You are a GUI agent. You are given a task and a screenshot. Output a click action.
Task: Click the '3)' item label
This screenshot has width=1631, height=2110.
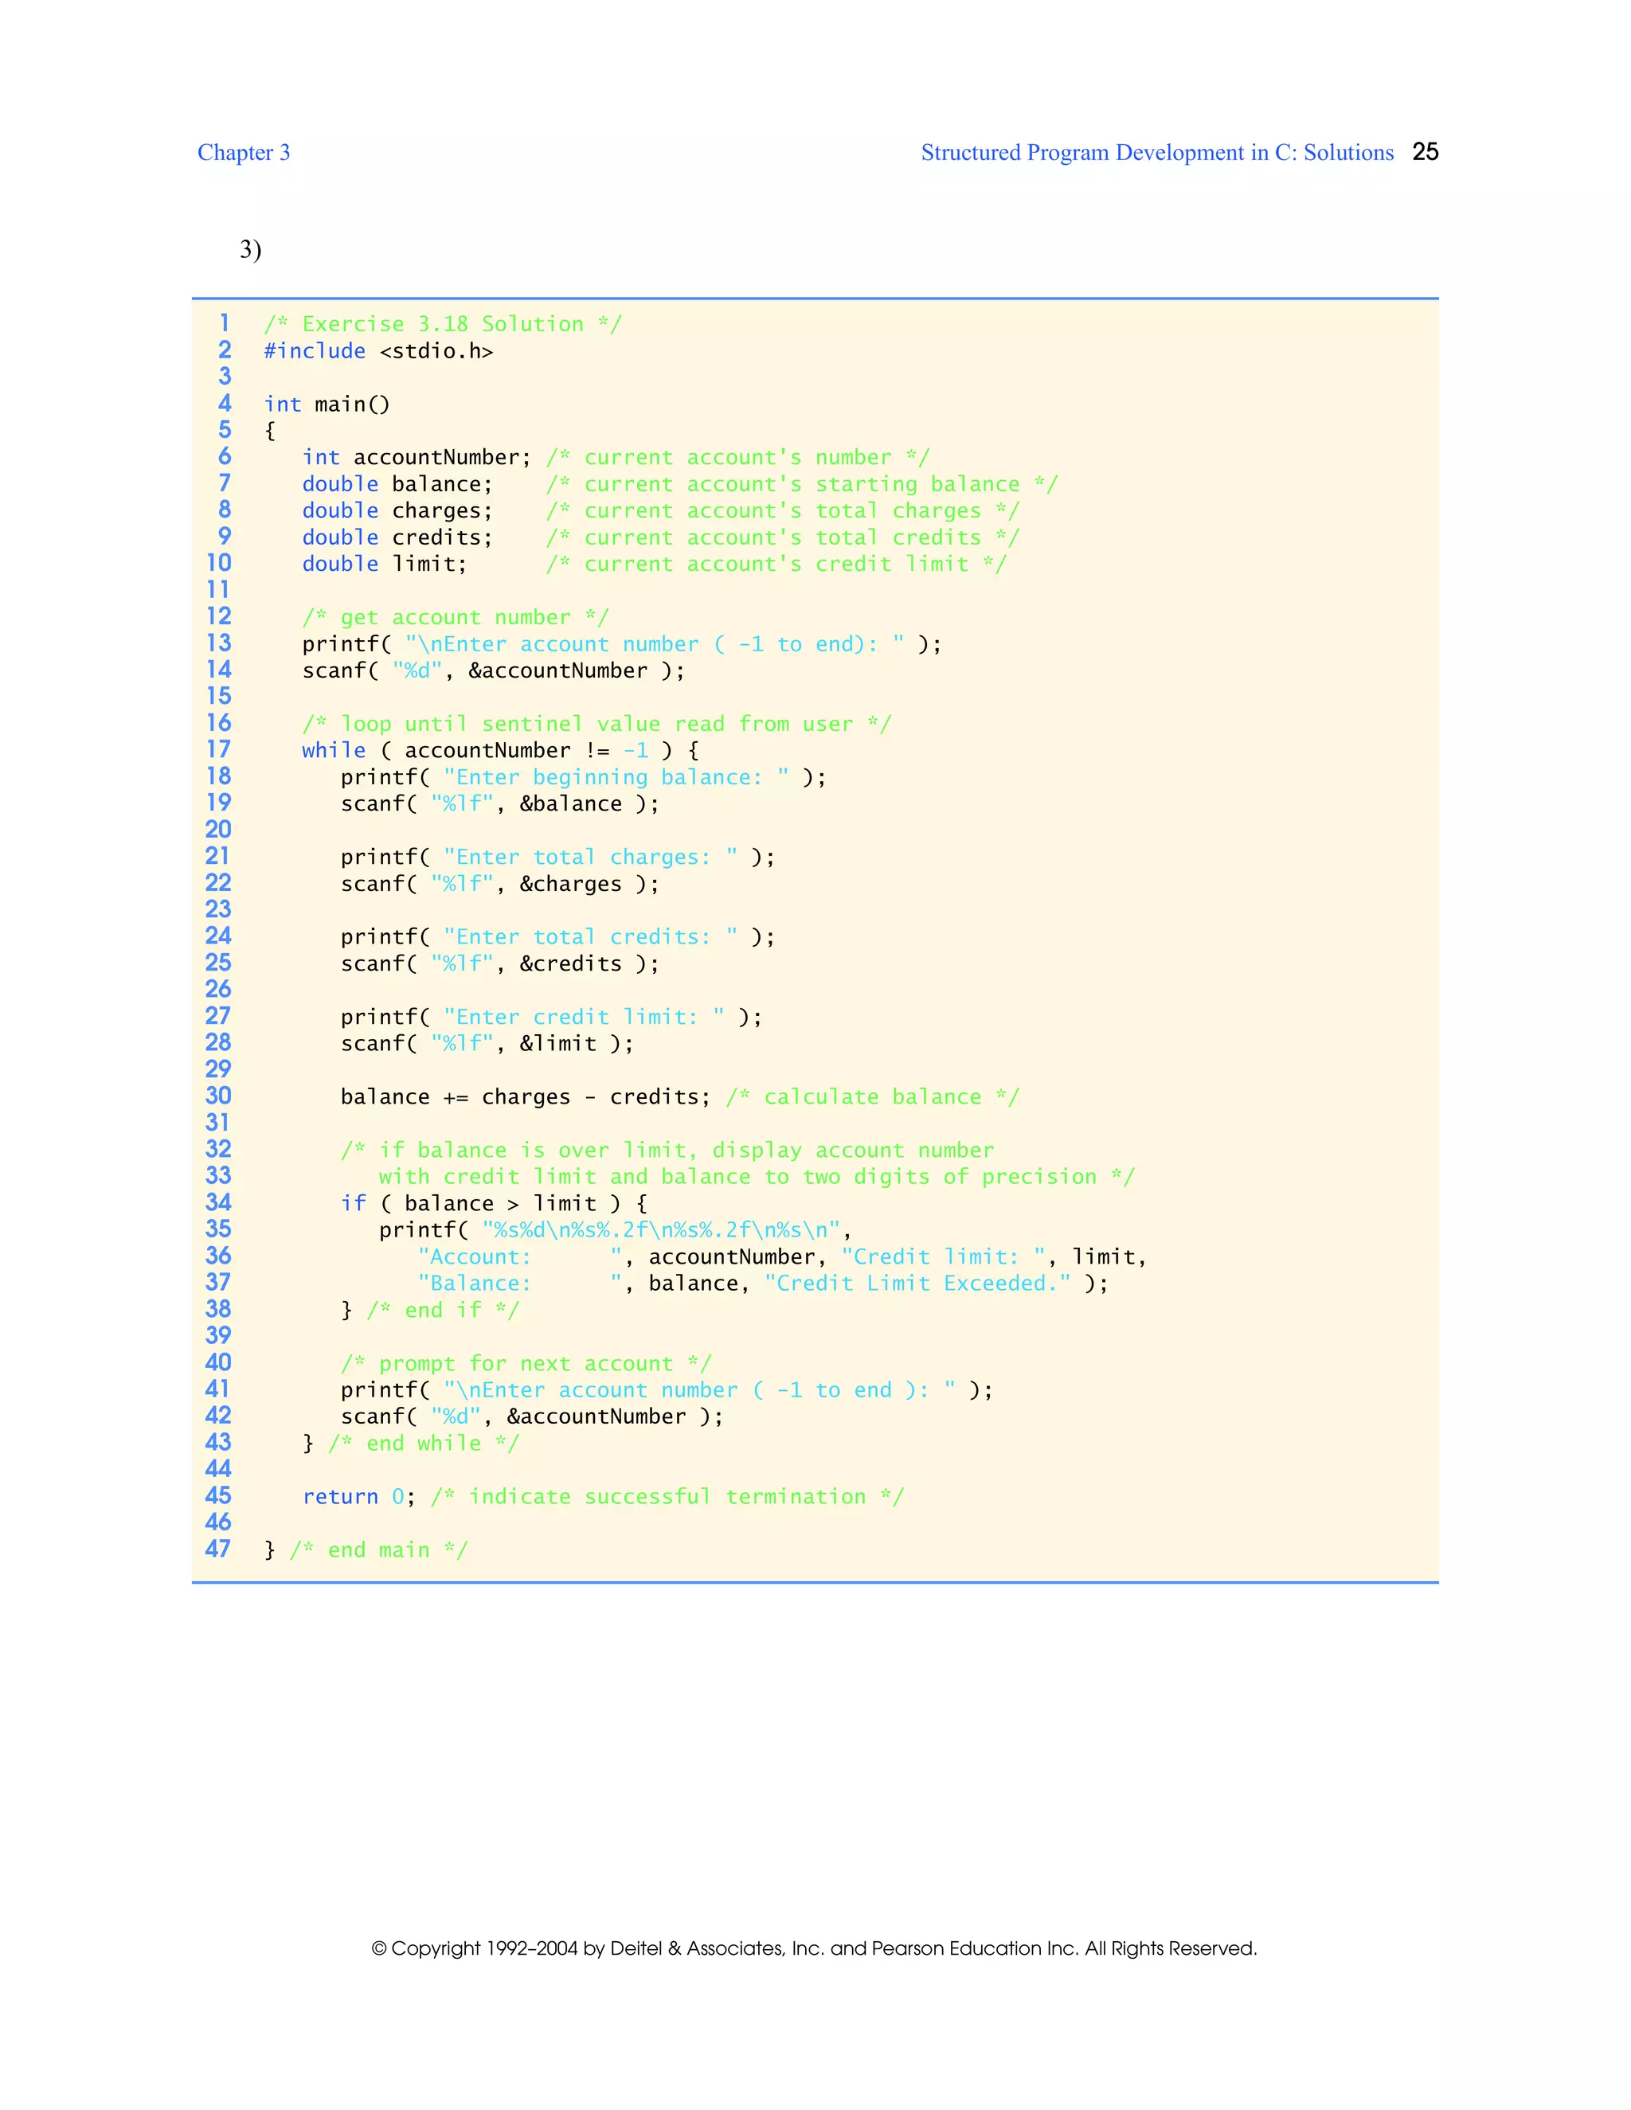[250, 249]
